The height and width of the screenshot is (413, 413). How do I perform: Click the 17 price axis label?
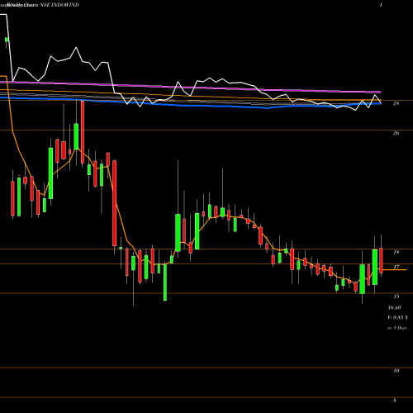[396, 267]
